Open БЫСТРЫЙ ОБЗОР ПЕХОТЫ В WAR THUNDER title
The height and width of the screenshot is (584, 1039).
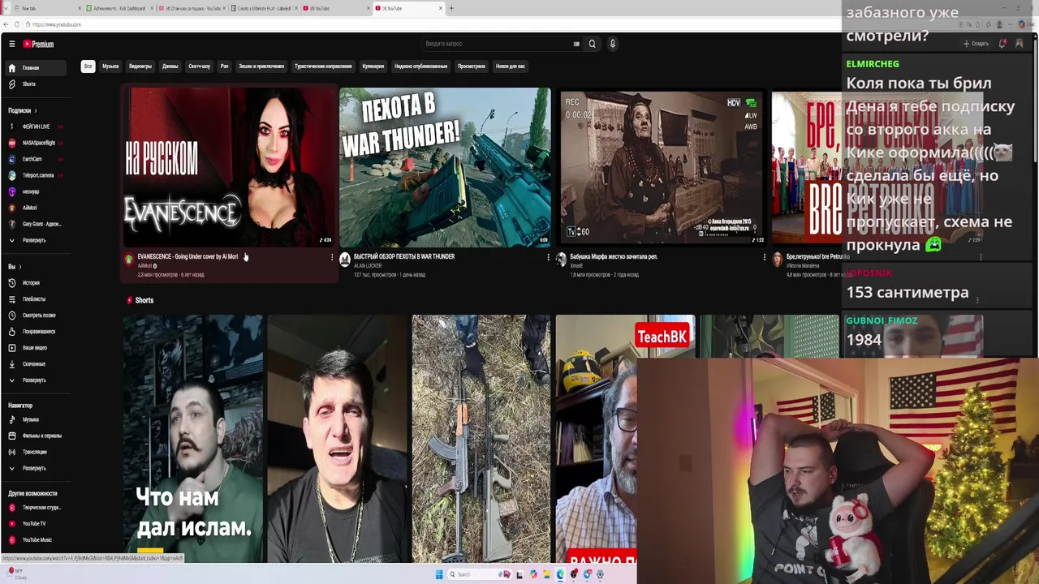coord(404,256)
